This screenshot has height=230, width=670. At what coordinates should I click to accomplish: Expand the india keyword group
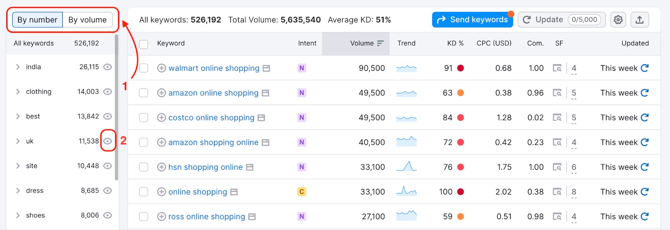tap(18, 67)
